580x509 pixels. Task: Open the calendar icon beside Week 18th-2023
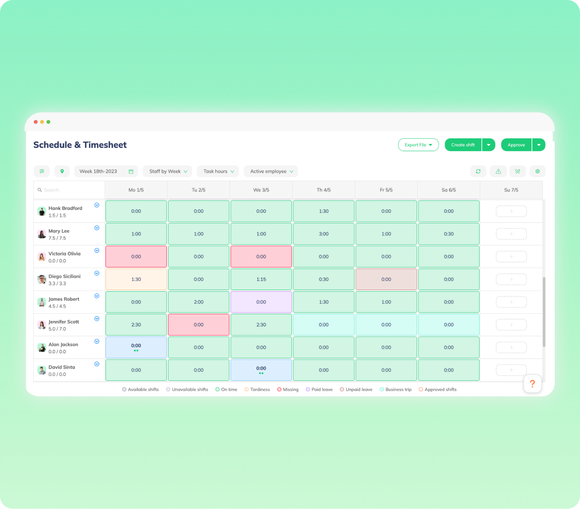tap(131, 171)
